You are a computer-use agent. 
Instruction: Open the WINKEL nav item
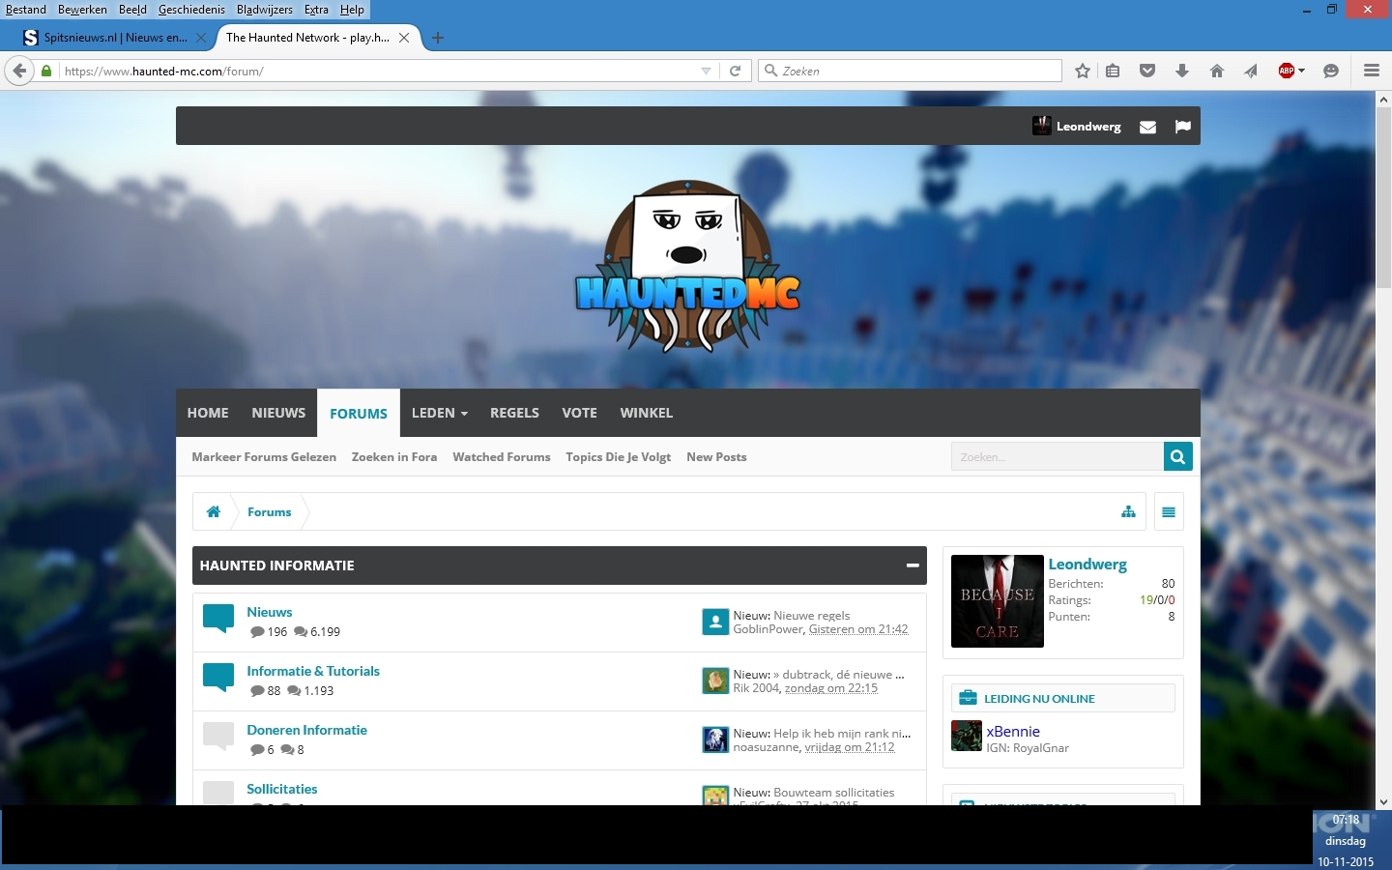click(646, 413)
